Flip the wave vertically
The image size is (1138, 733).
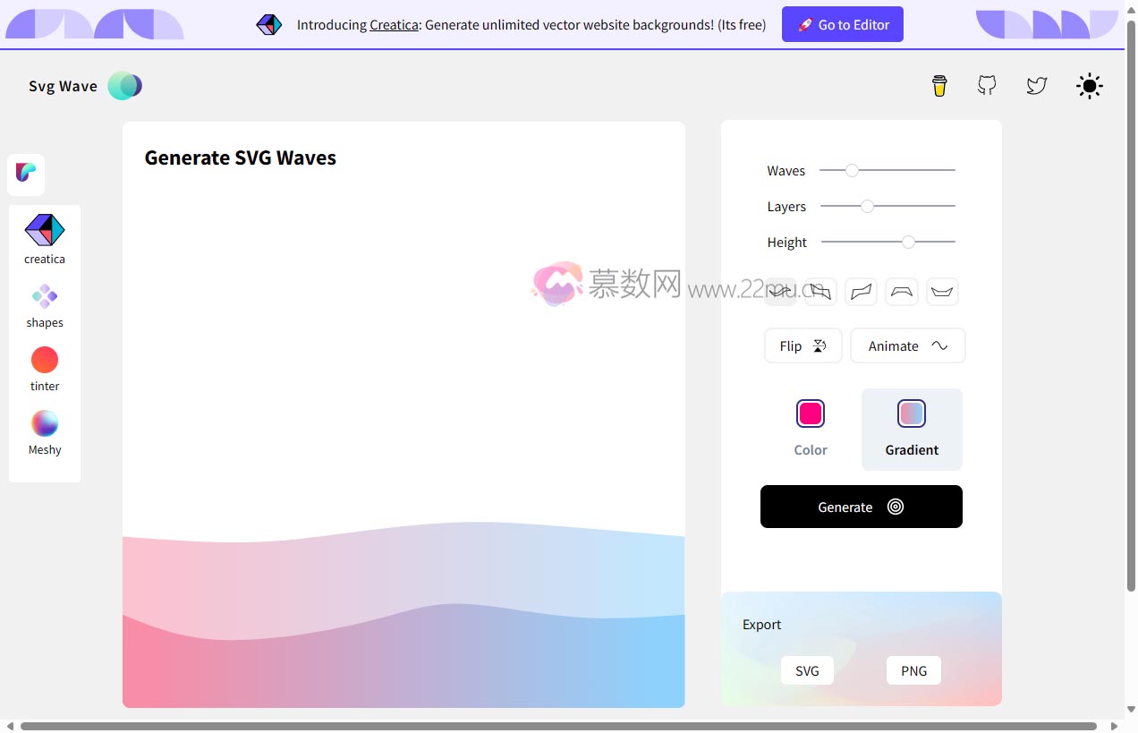(803, 345)
